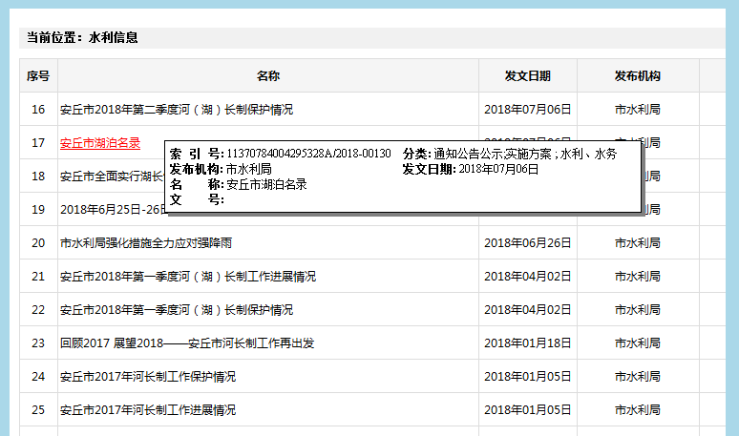Select serial number 22 cell

coord(38,310)
